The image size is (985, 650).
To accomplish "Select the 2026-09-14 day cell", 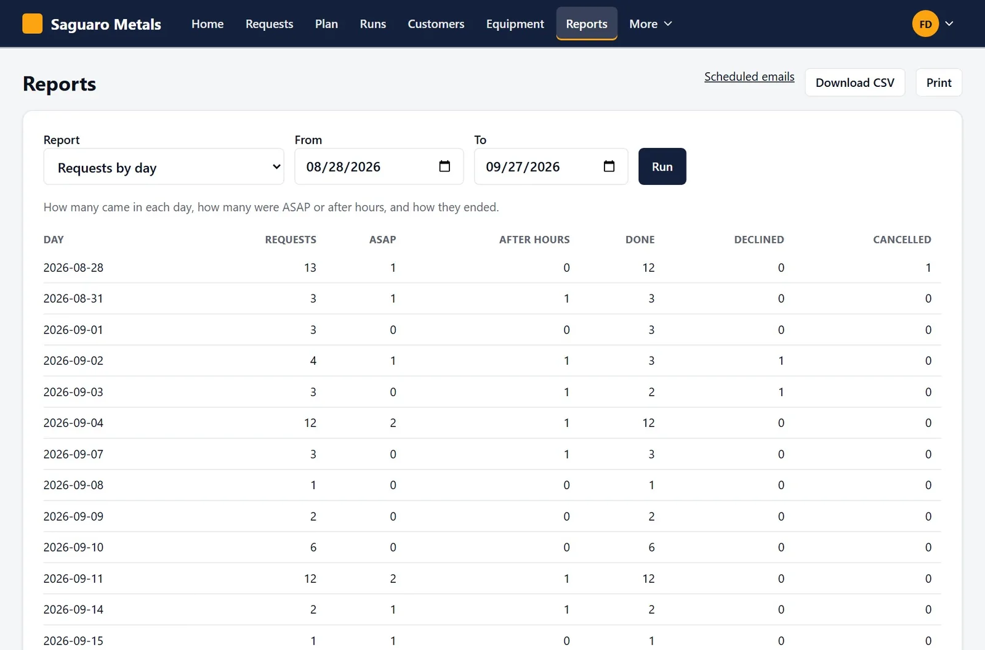I will pyautogui.click(x=73, y=610).
